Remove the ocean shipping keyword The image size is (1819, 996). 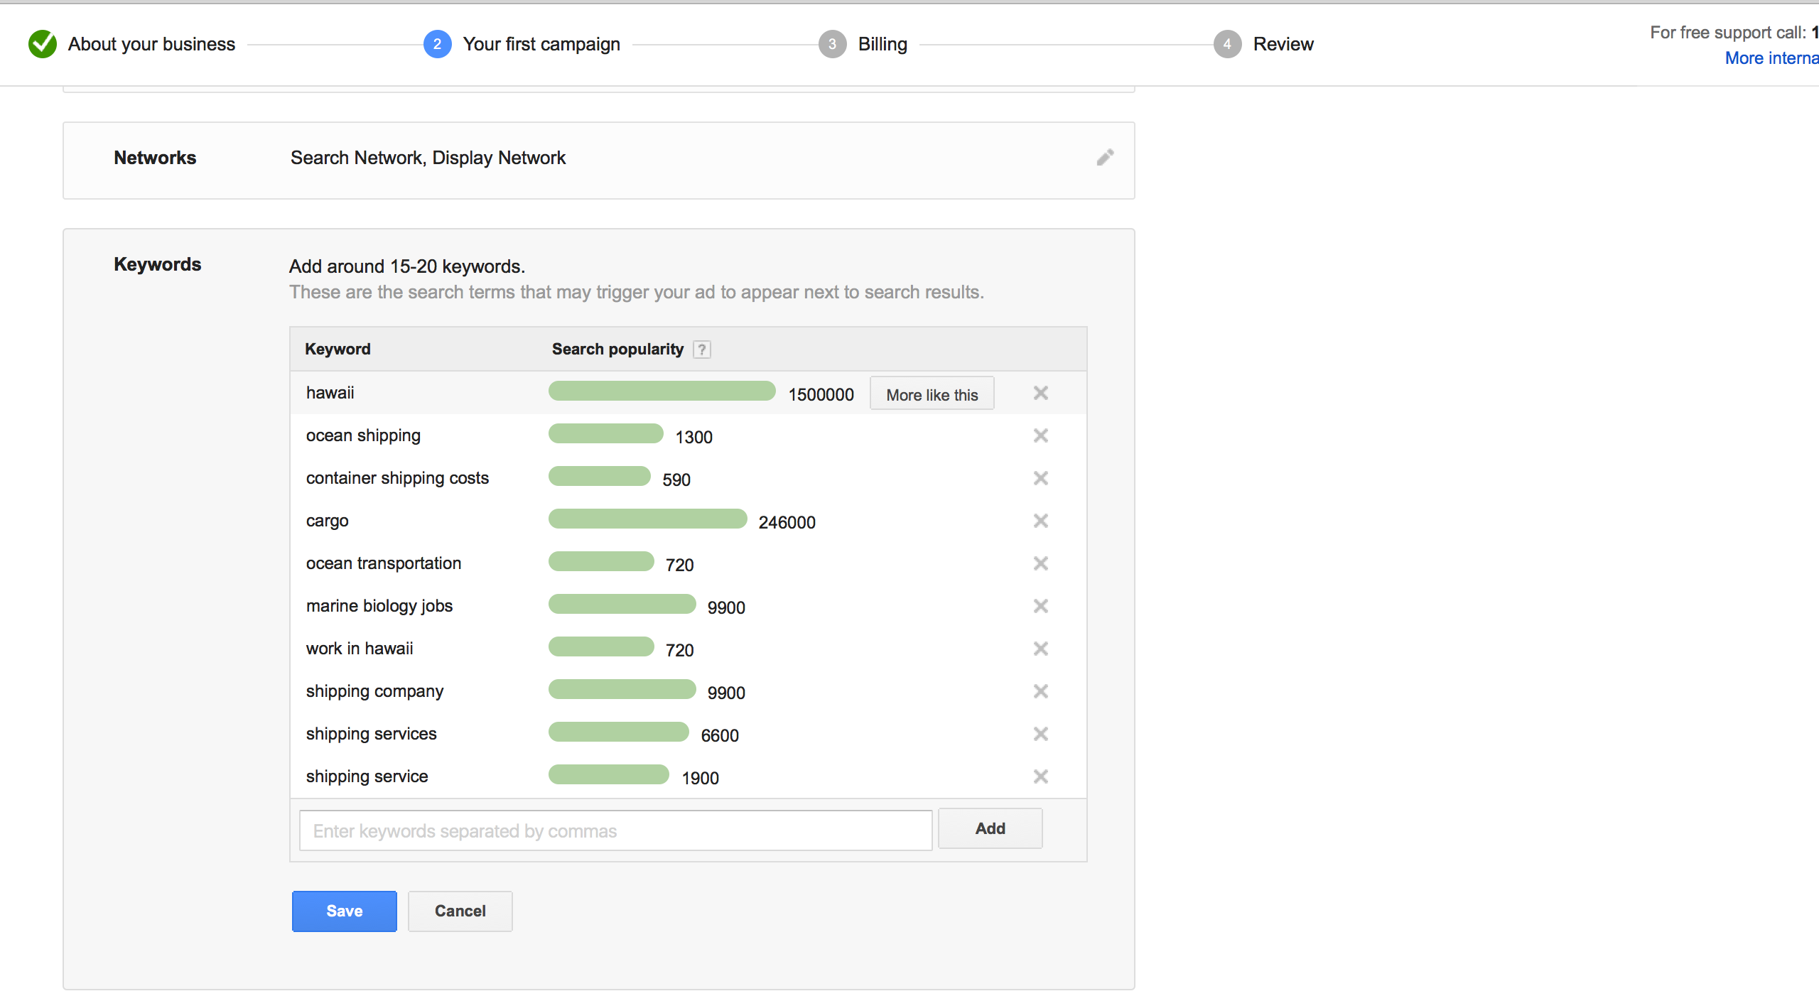pyautogui.click(x=1040, y=435)
